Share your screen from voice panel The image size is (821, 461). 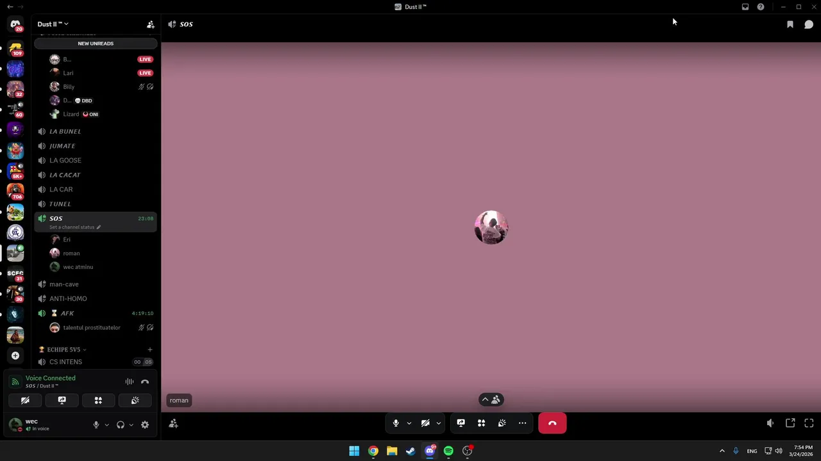pos(62,400)
